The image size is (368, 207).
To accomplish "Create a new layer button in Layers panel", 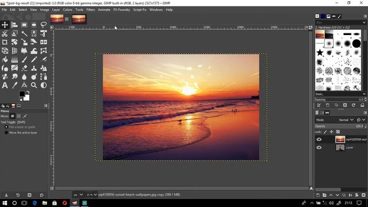I will click(318, 195).
